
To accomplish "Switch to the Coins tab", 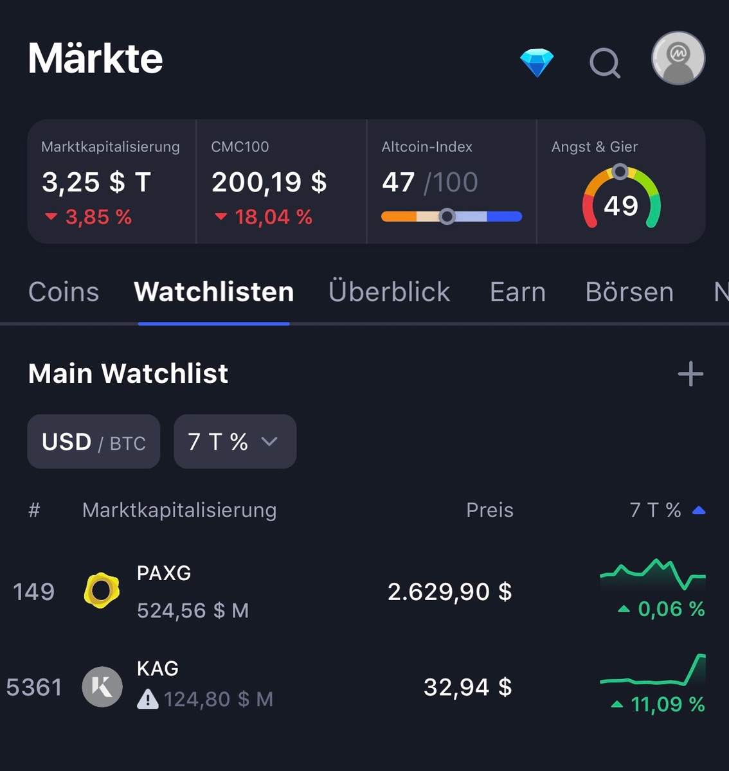I will pyautogui.click(x=64, y=292).
